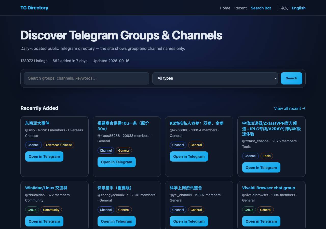Click the Daily-updated public Telegram directory subtitle

point(103,48)
